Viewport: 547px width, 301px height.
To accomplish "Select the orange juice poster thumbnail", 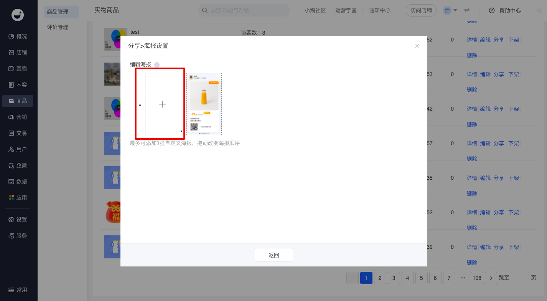I will tap(204, 104).
